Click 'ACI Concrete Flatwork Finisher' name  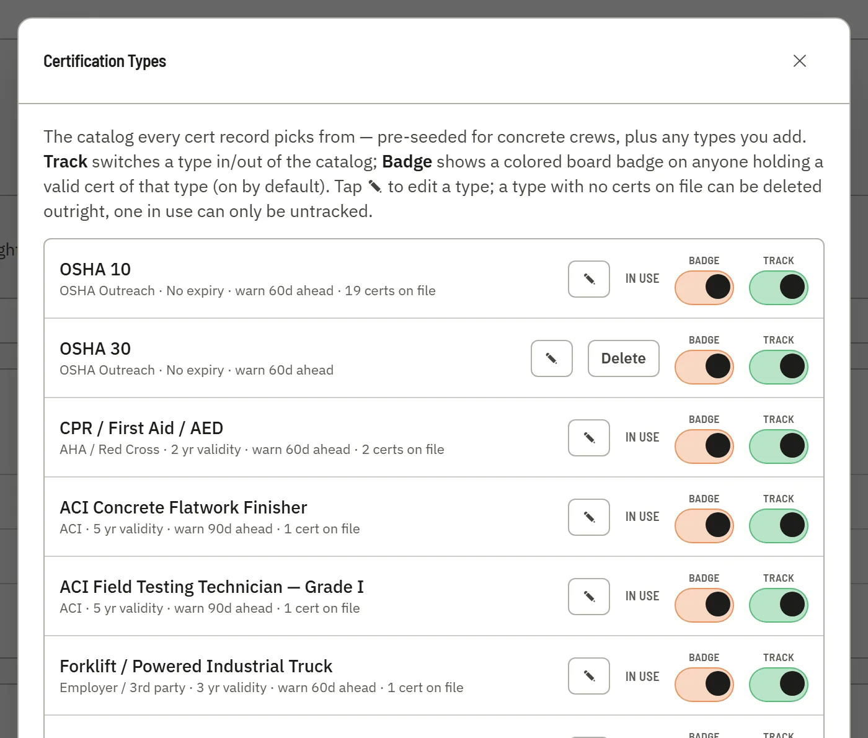184,508
